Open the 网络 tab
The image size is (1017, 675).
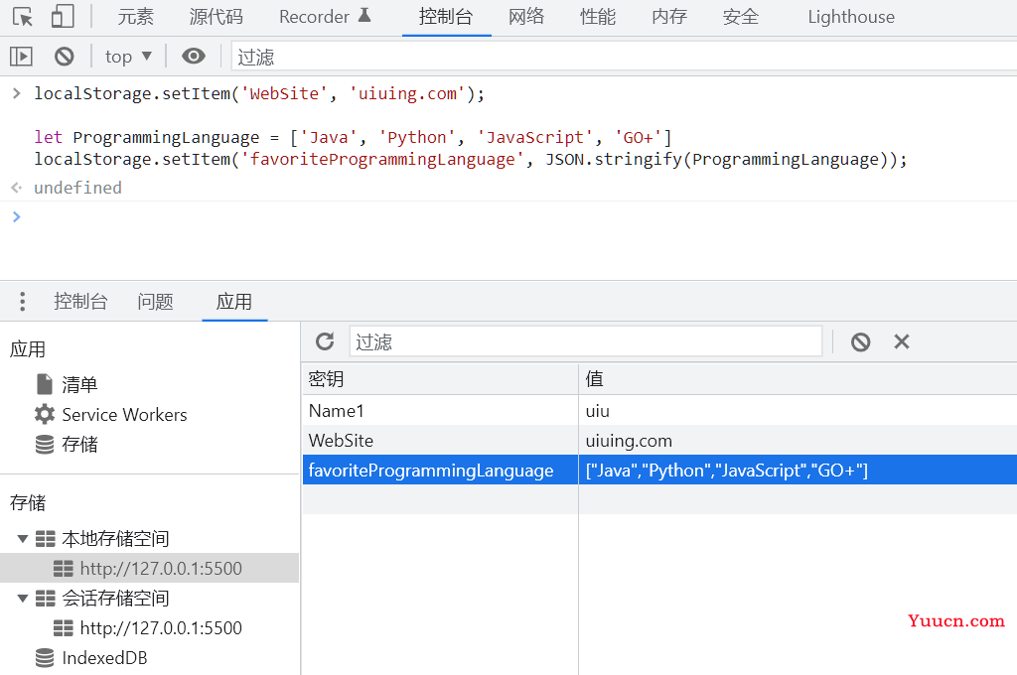[x=526, y=17]
